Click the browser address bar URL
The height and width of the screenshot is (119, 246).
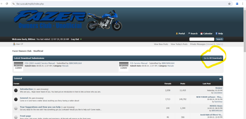(x=30, y=4)
